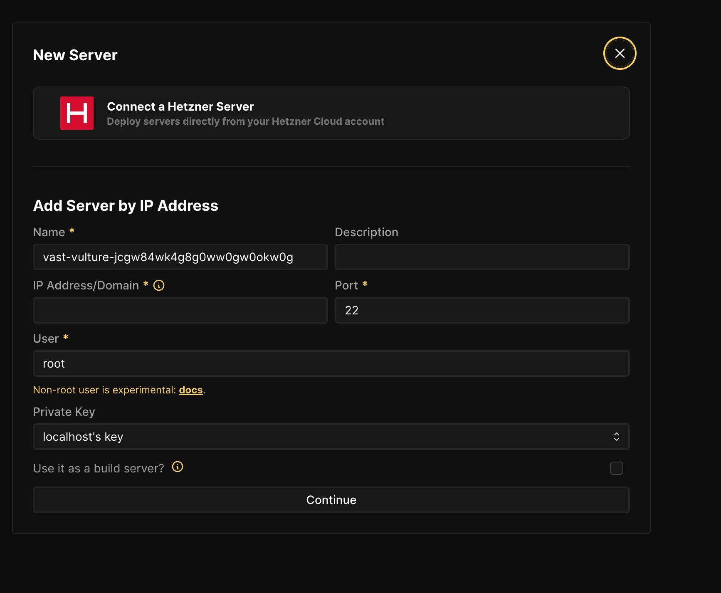The height and width of the screenshot is (593, 721).
Task: Focus the Name input field
Action: point(180,257)
